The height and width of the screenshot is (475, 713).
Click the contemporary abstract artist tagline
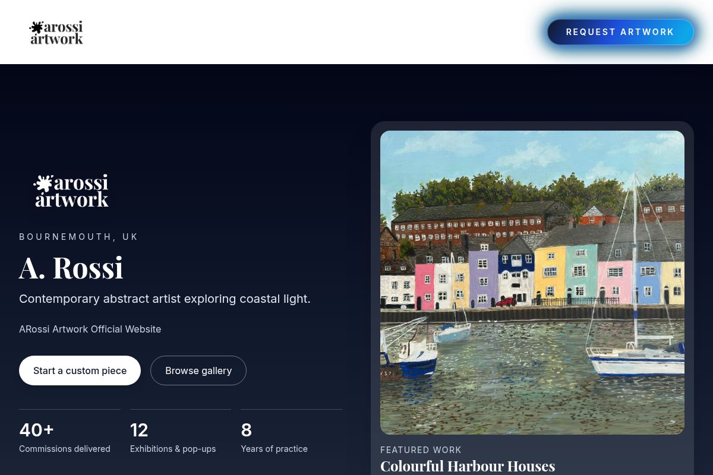click(x=165, y=299)
